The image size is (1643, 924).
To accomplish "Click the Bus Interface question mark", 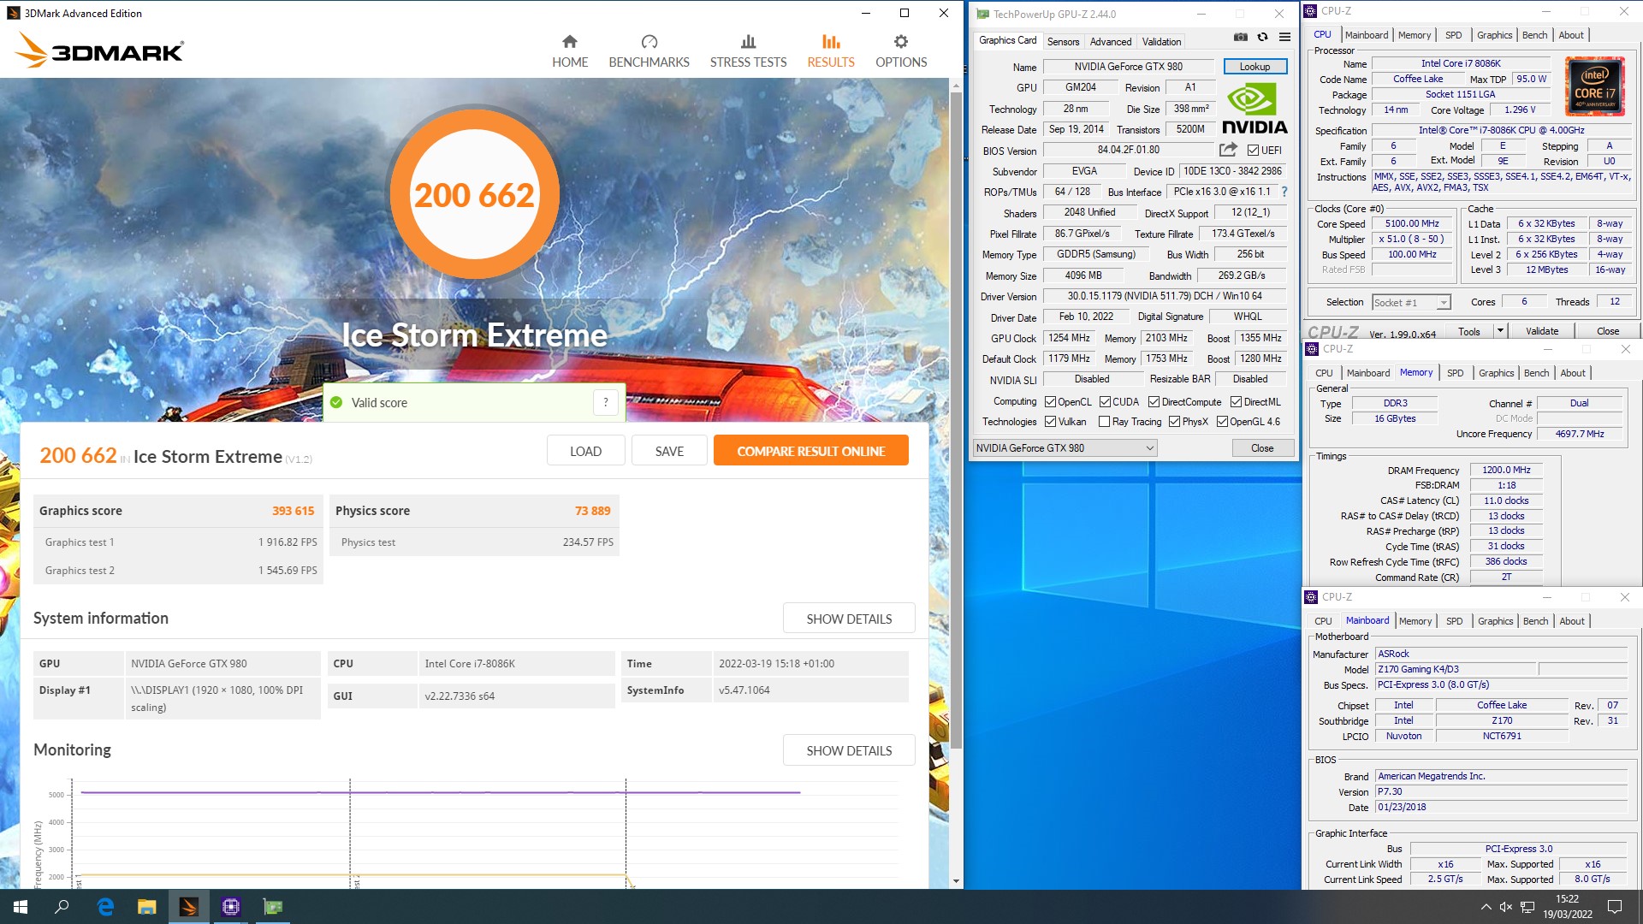I will click(x=1284, y=192).
